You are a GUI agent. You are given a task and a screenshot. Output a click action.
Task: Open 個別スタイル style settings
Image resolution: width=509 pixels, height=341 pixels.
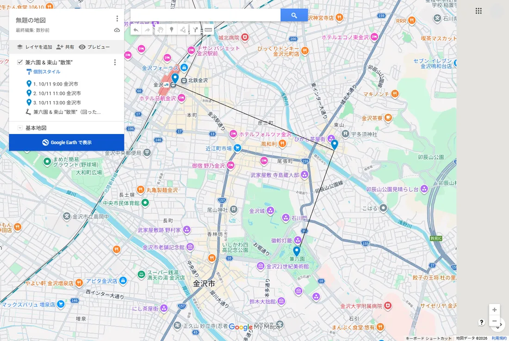(43, 72)
